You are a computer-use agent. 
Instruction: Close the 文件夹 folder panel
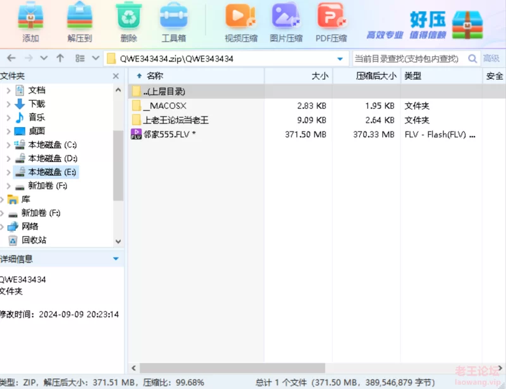116,76
